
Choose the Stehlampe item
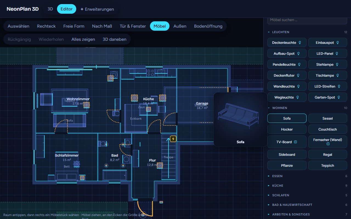(328, 65)
